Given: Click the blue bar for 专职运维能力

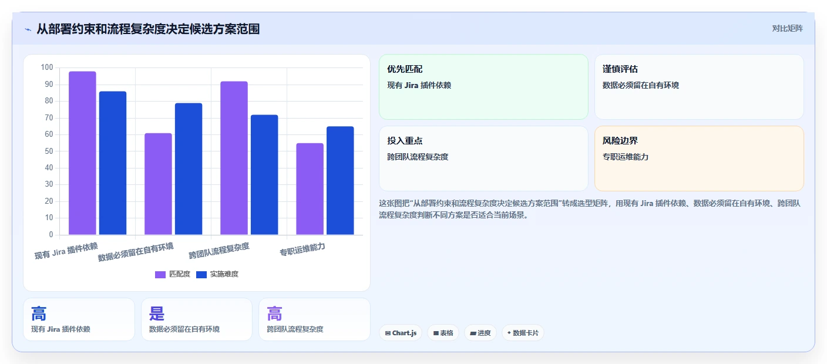Looking at the screenshot, I should point(340,181).
